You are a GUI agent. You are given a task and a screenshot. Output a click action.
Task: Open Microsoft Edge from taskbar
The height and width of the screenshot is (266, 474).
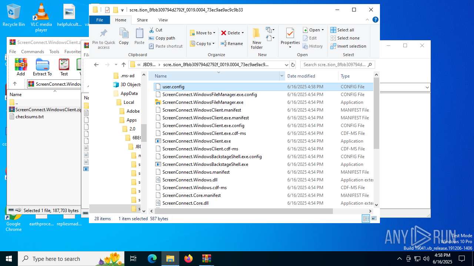click(x=152, y=259)
